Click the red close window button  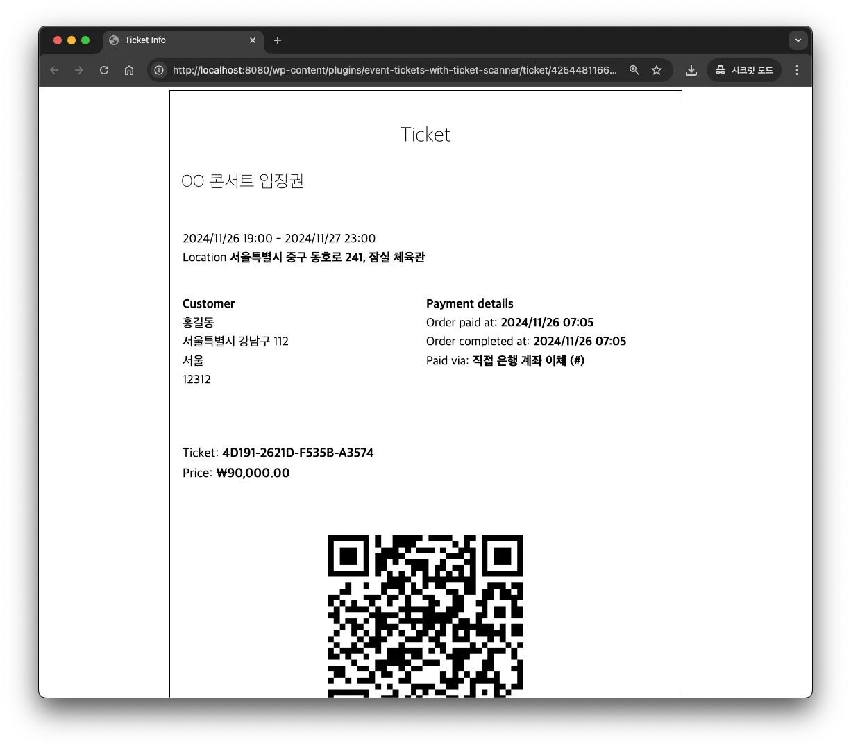[x=58, y=40]
